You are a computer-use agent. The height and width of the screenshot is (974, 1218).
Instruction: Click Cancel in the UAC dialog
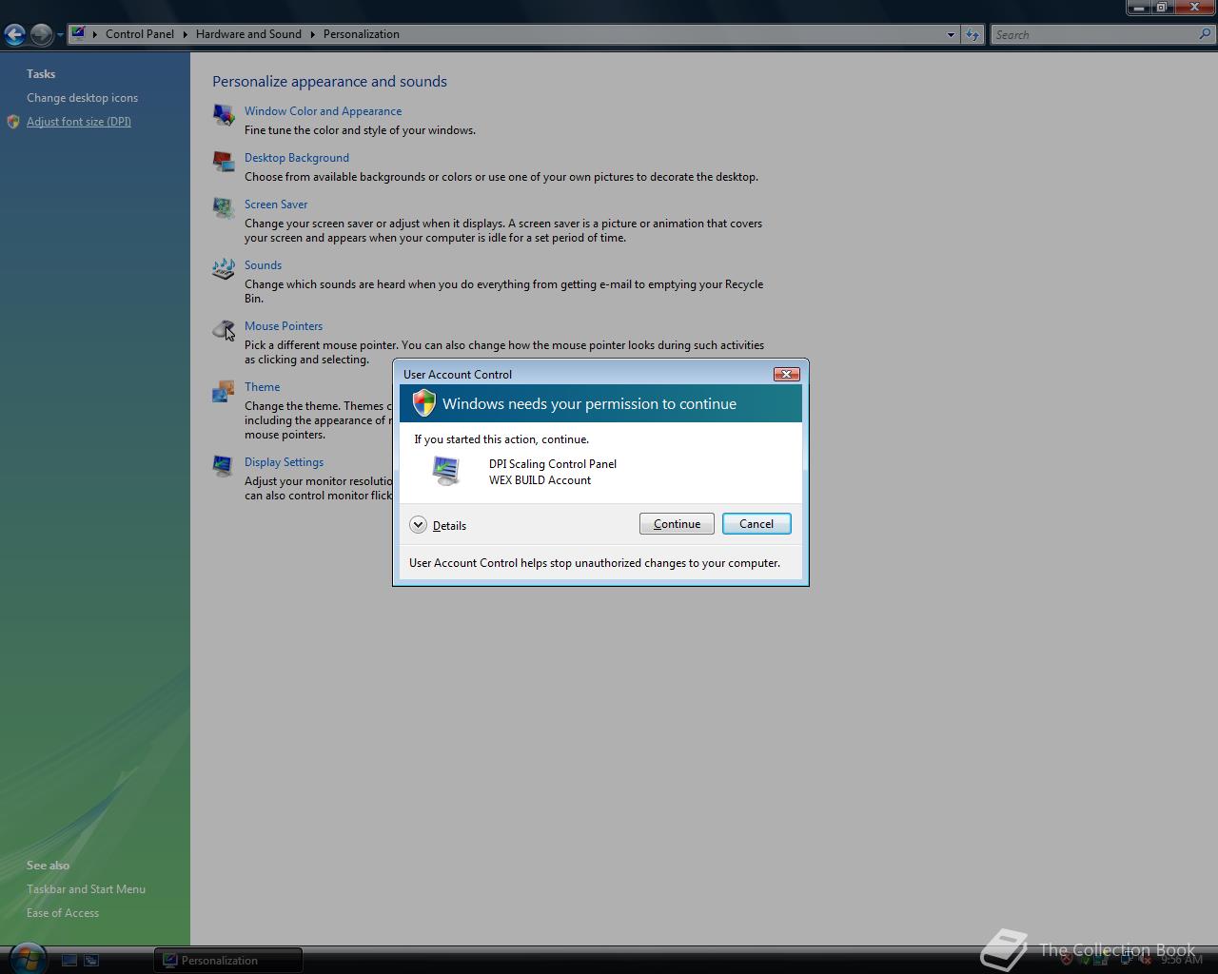[x=756, y=524]
